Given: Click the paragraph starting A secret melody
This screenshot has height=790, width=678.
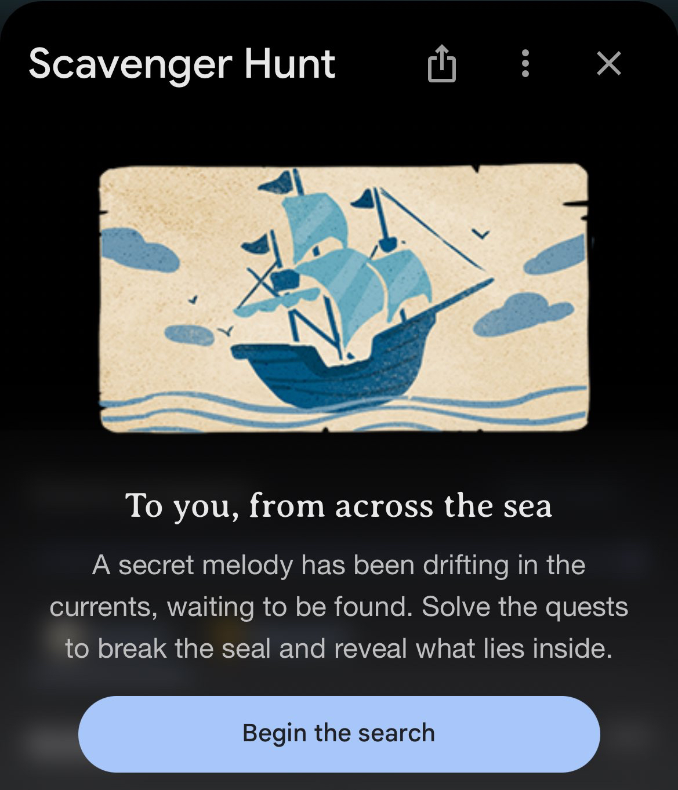Looking at the screenshot, I should pos(339,607).
